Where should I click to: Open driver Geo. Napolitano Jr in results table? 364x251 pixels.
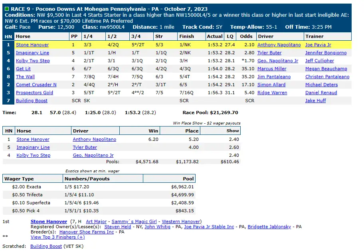point(278,61)
